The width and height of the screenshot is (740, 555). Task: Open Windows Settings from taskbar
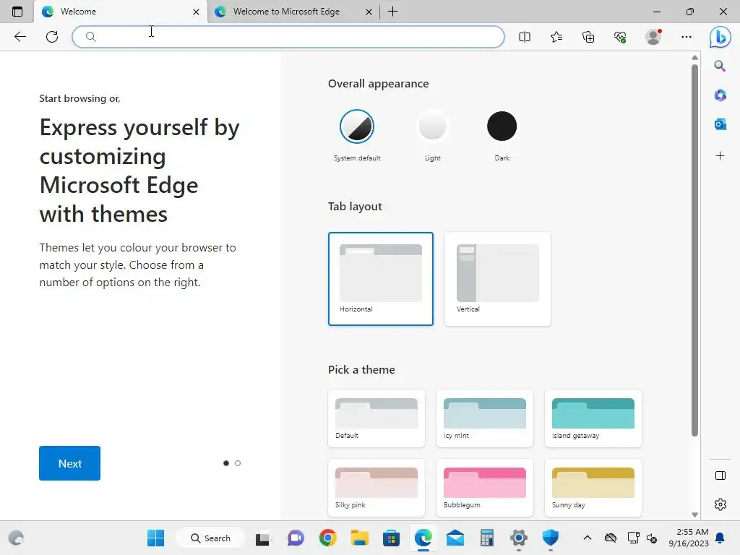(519, 538)
